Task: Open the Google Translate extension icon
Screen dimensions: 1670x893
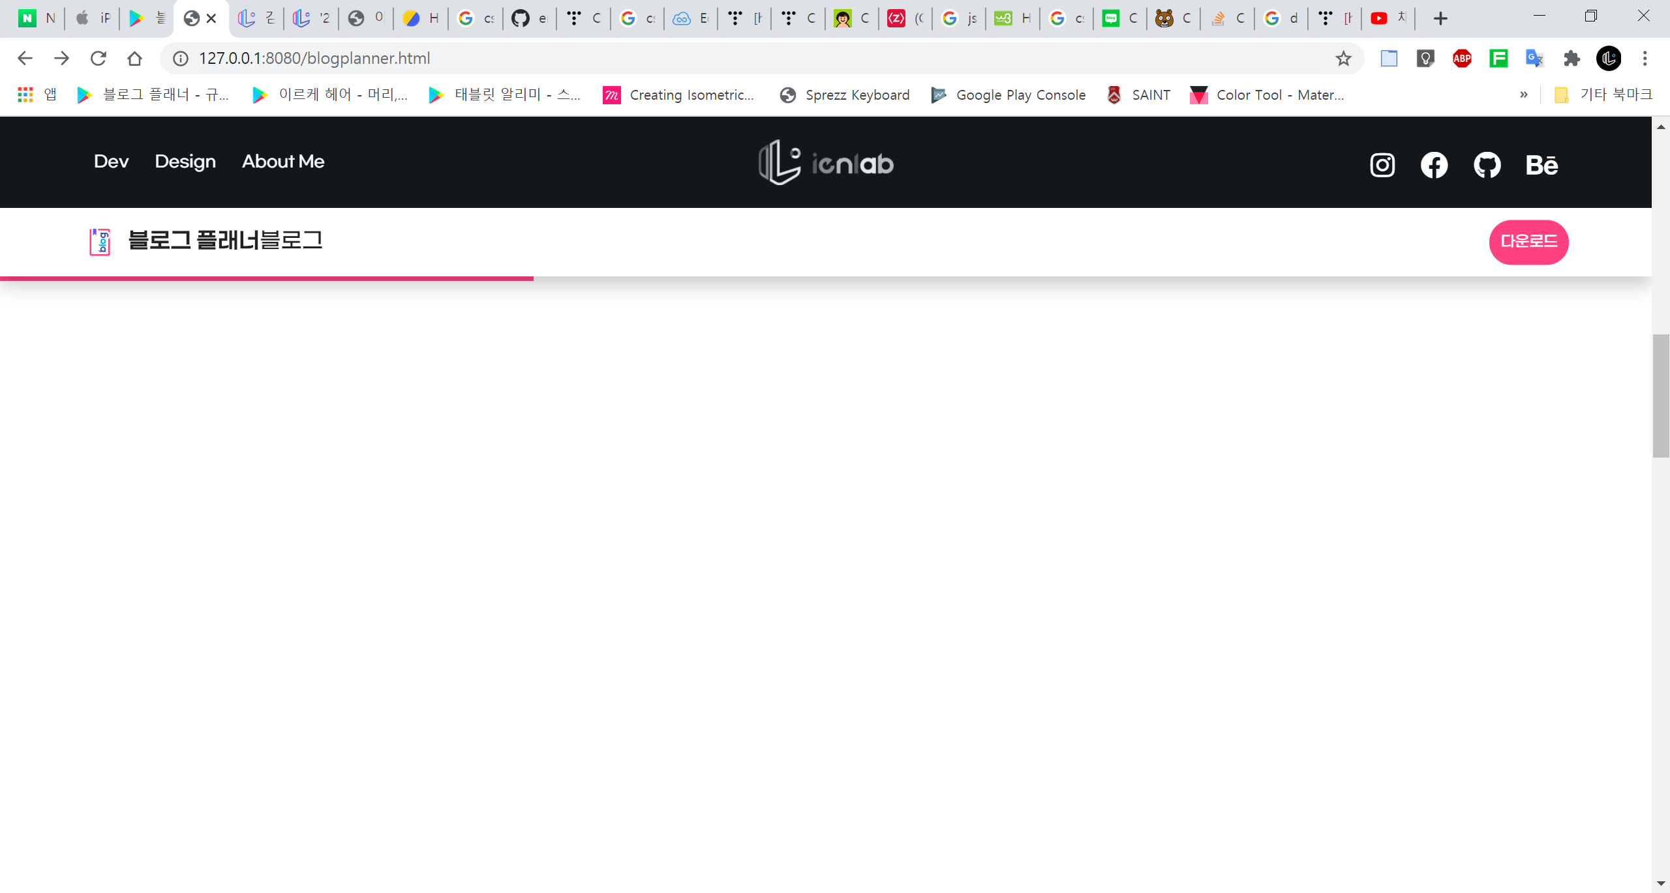Action: pyautogui.click(x=1534, y=59)
